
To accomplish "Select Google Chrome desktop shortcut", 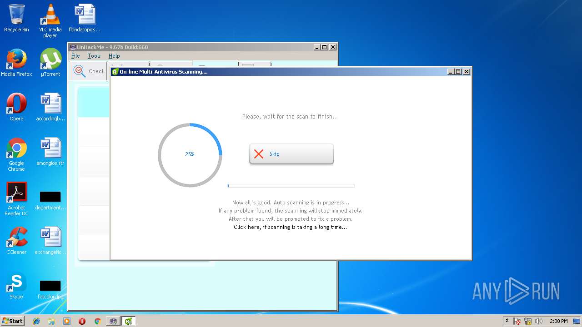I will tap(16, 154).
